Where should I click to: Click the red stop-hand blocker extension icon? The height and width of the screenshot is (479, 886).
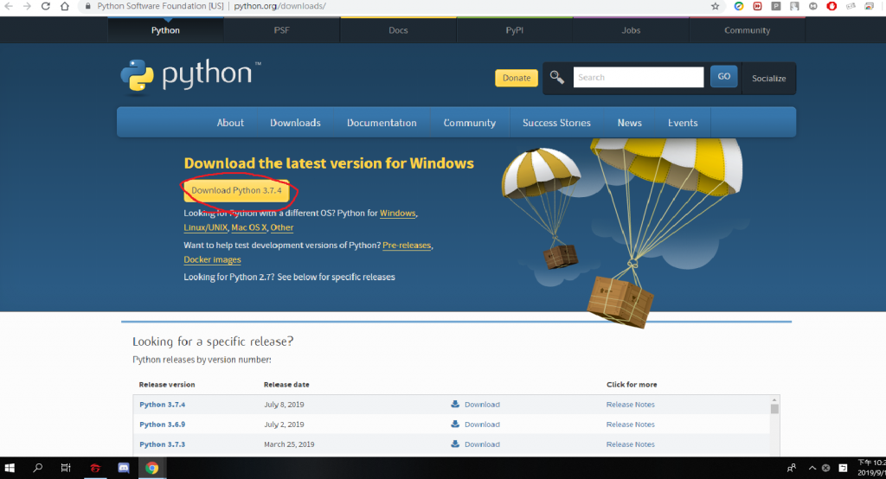click(831, 6)
